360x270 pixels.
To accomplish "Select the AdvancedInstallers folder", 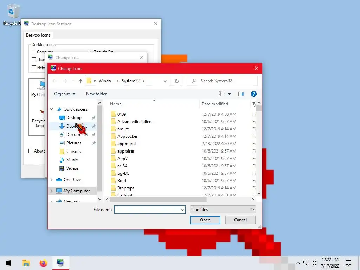I will point(135,122).
